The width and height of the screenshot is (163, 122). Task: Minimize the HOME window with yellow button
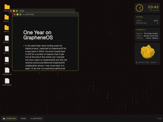14,11
